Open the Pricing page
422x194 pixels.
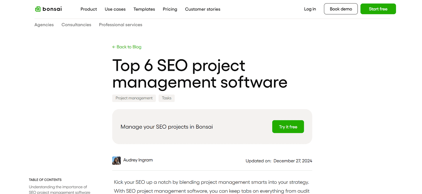[x=170, y=9]
